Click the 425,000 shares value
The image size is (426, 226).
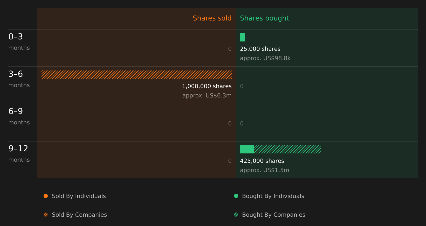(262, 161)
